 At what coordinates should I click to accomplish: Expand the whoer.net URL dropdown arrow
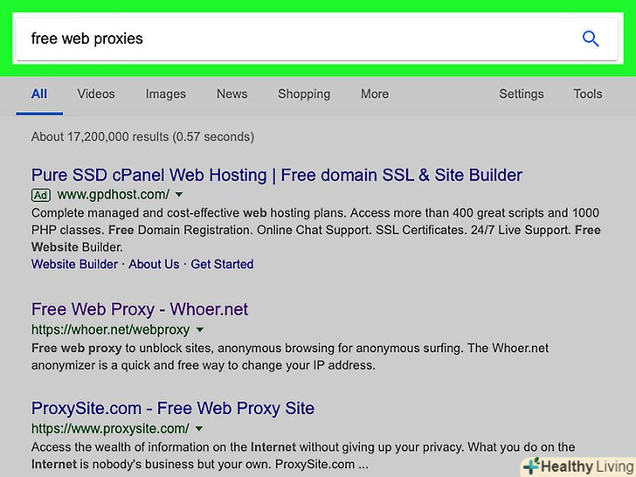[x=200, y=330]
